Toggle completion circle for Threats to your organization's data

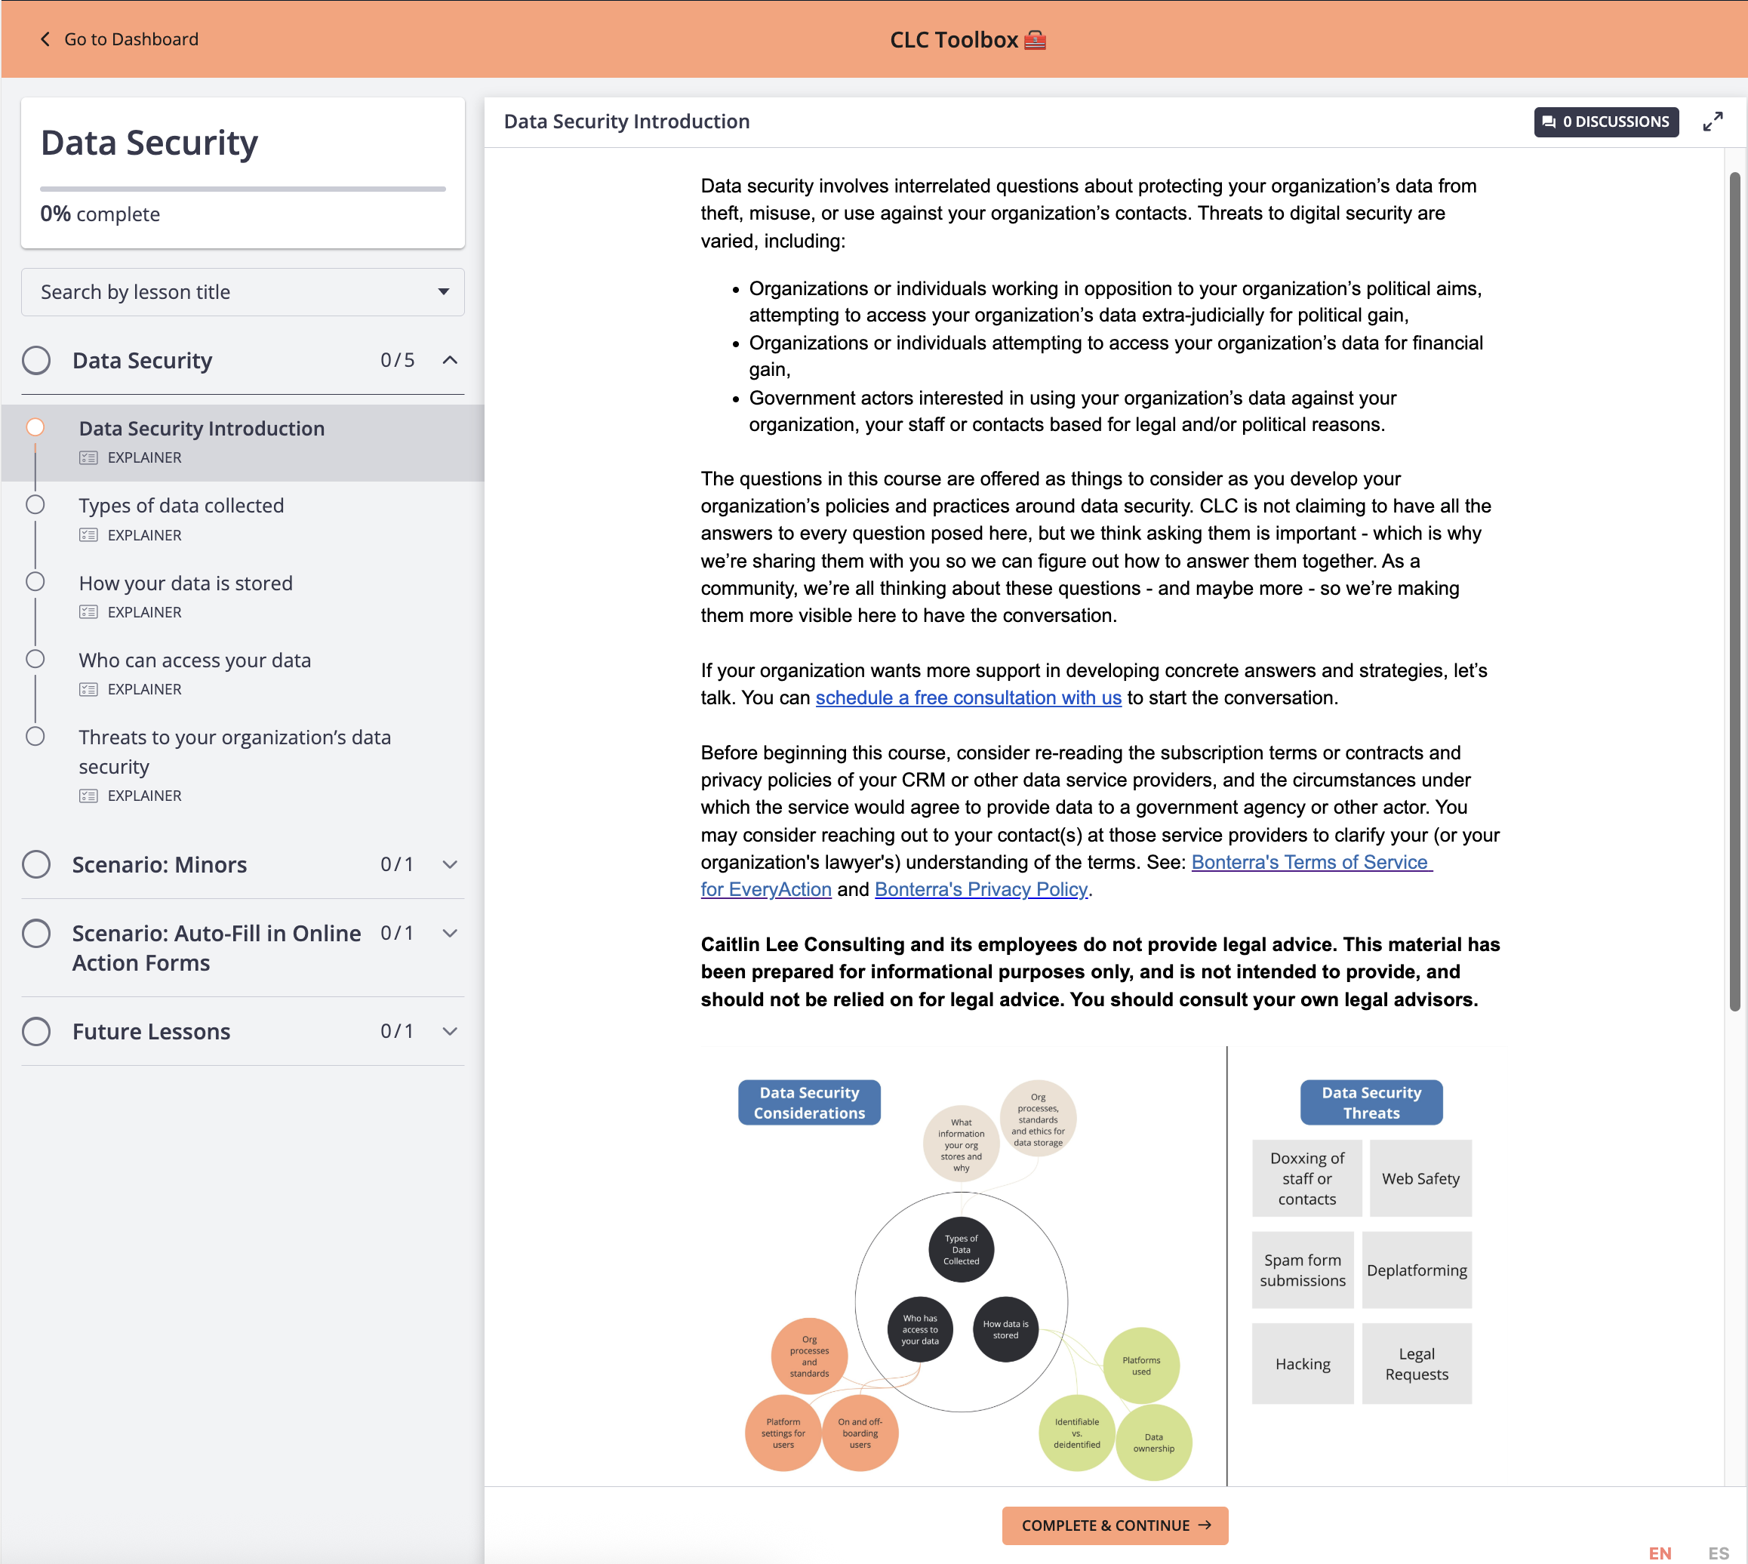35,737
